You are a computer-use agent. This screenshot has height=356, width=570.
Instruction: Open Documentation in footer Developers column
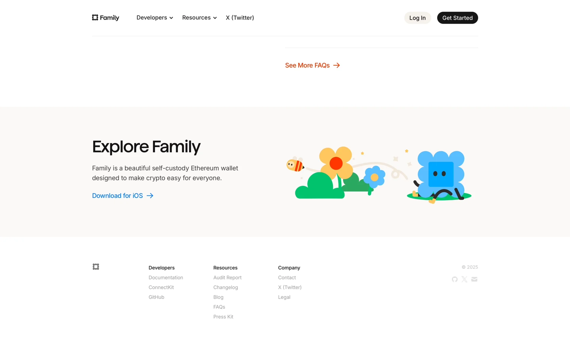166,277
